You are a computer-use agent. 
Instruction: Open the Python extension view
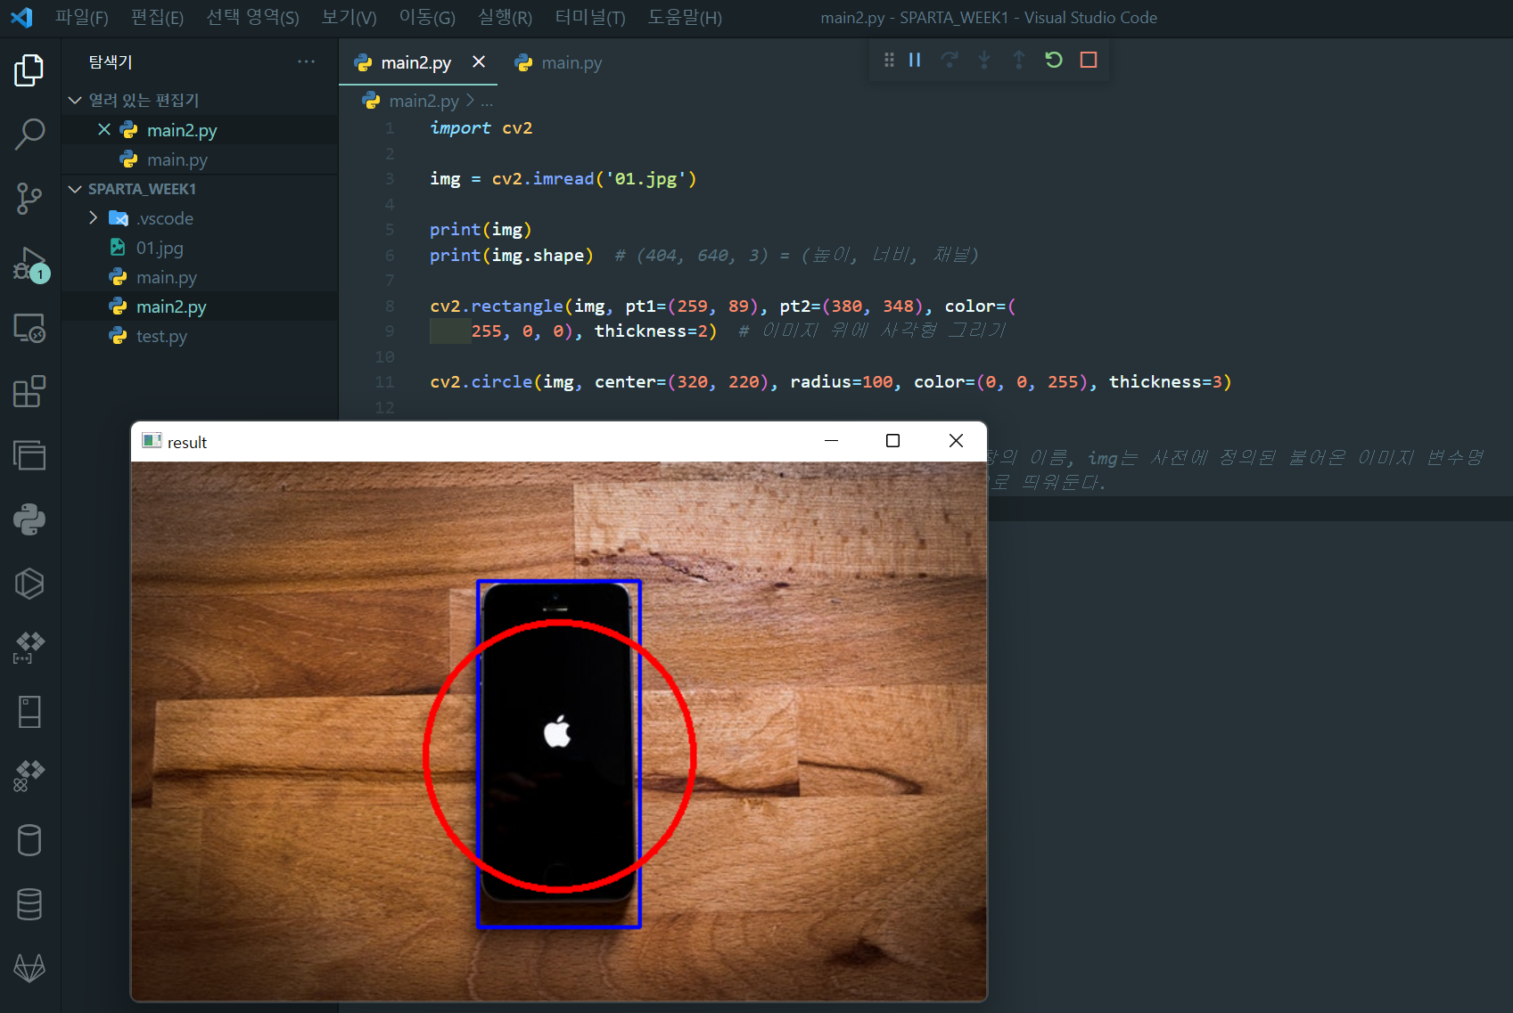29,519
